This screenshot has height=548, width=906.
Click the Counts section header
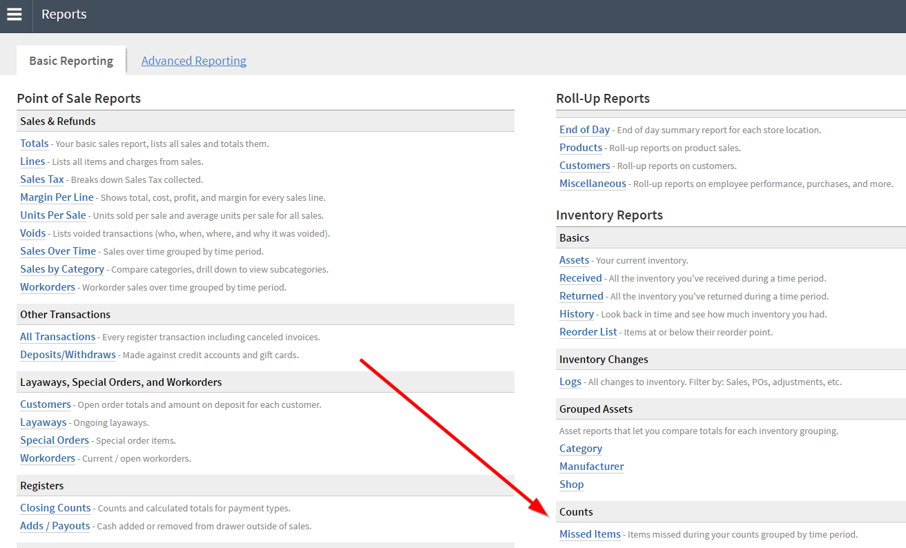point(731,512)
